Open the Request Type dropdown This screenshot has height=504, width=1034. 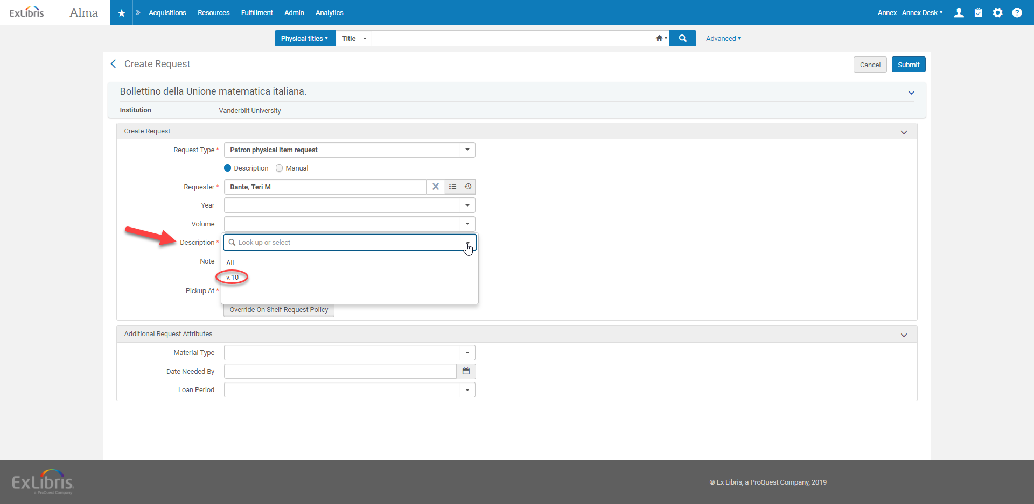pyautogui.click(x=350, y=150)
